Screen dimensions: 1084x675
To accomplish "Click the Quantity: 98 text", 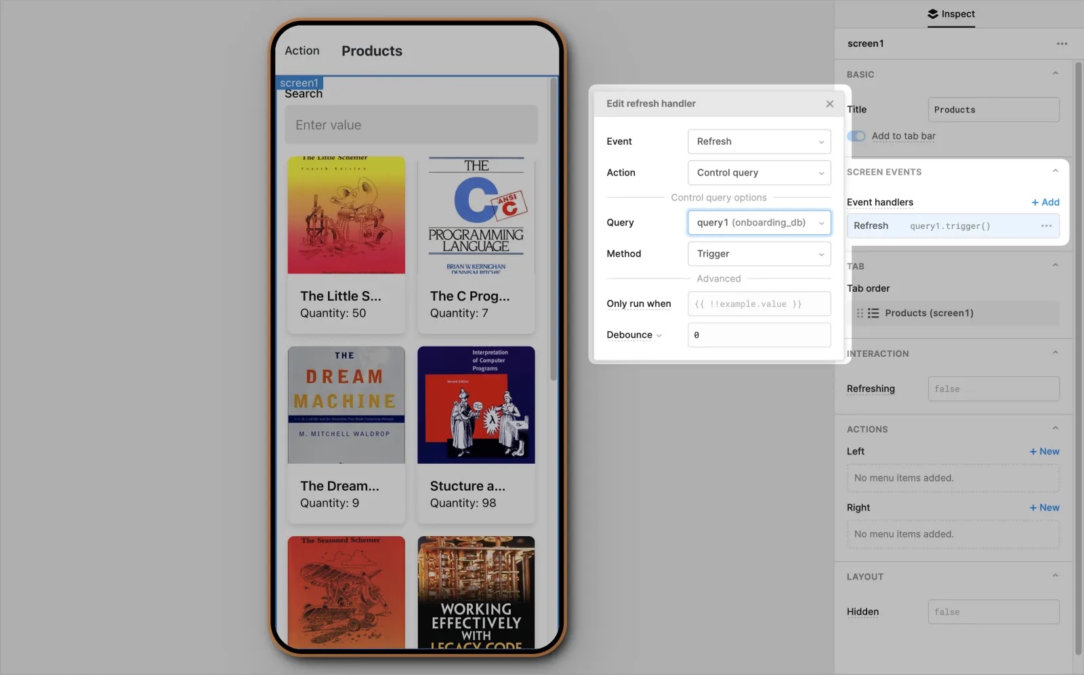I will click(x=463, y=503).
